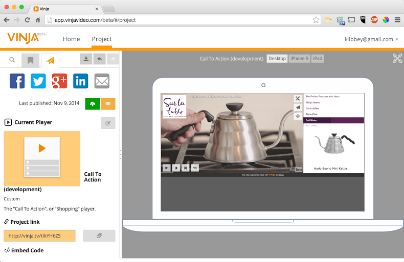
Task: Click the green cloud publish button
Action: [93, 103]
